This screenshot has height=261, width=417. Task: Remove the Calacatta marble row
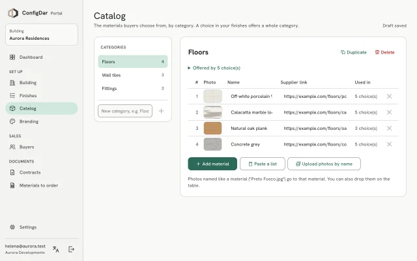(389, 112)
